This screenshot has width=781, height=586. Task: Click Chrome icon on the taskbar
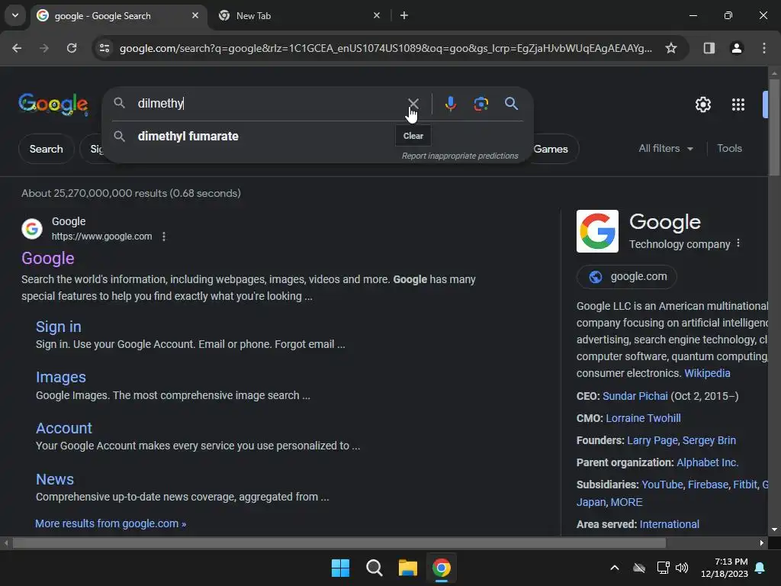442,568
